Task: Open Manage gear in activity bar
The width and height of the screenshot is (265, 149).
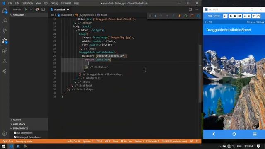Action: (x=5, y=134)
